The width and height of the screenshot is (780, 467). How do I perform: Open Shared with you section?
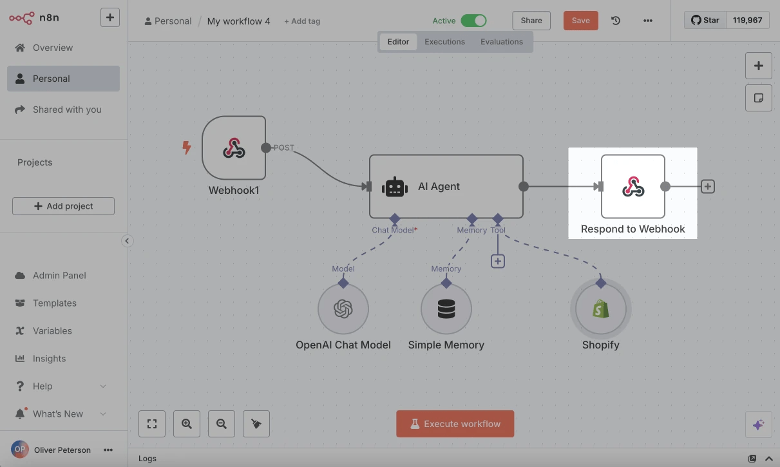(63, 110)
